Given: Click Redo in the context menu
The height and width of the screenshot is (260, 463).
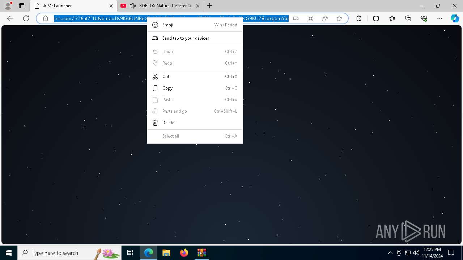Looking at the screenshot, I should pos(195,63).
